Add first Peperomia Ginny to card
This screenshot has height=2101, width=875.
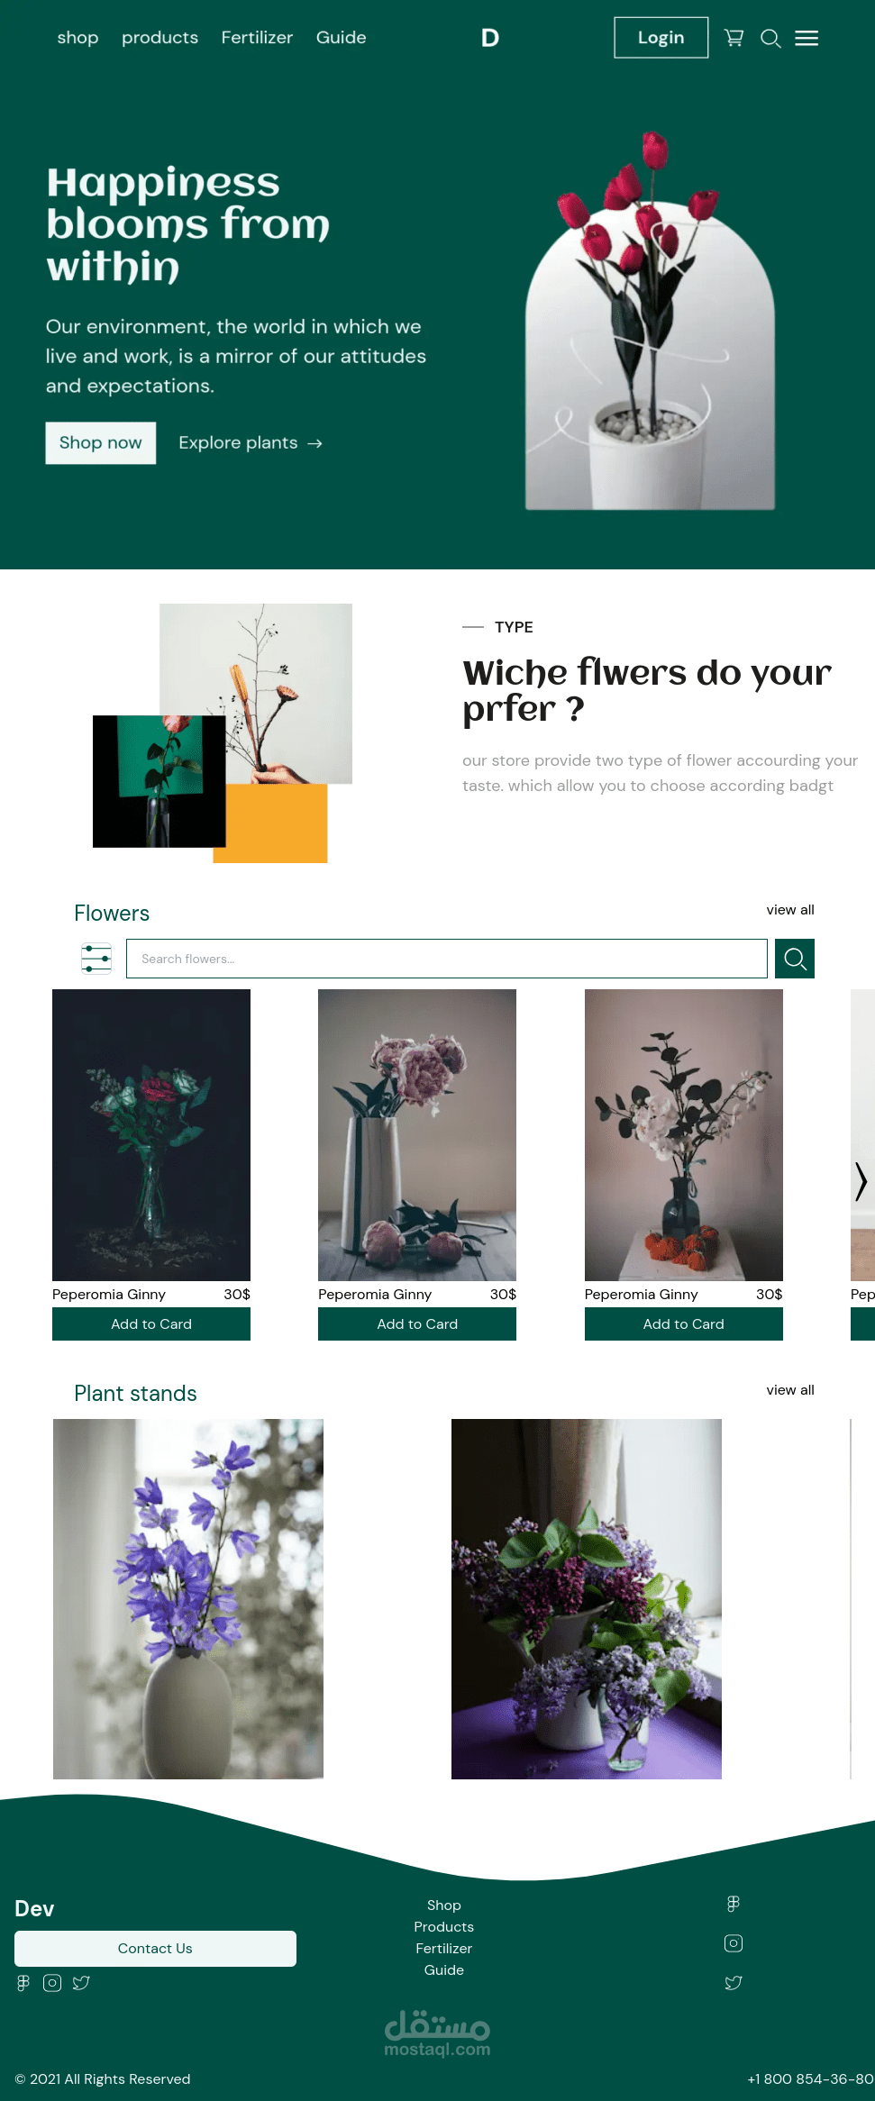pyautogui.click(x=151, y=1324)
